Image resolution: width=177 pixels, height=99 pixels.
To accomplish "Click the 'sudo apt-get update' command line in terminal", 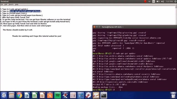I will coord(114,53).
